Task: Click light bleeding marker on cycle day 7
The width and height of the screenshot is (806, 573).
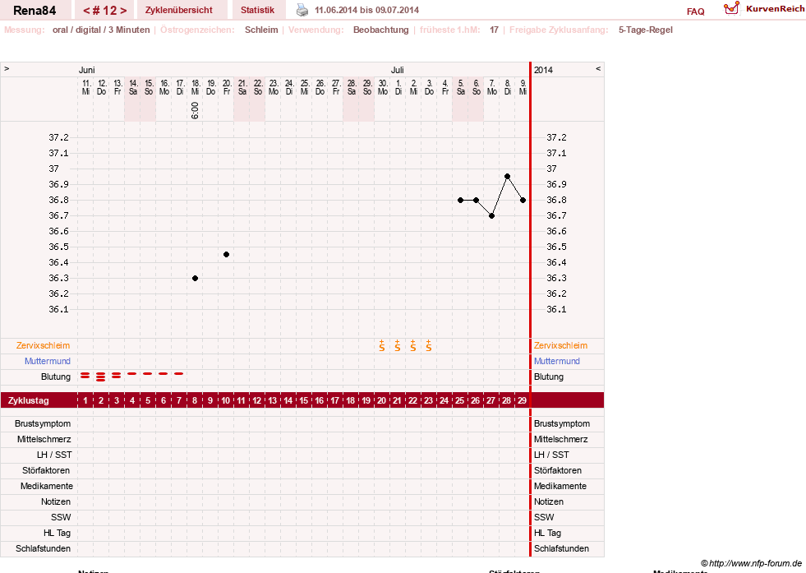Action: pos(179,373)
